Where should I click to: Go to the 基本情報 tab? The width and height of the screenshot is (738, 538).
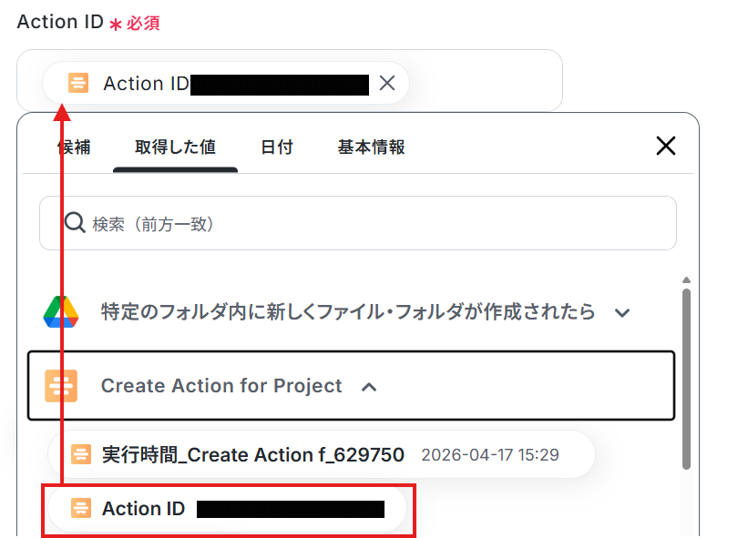pos(371,147)
